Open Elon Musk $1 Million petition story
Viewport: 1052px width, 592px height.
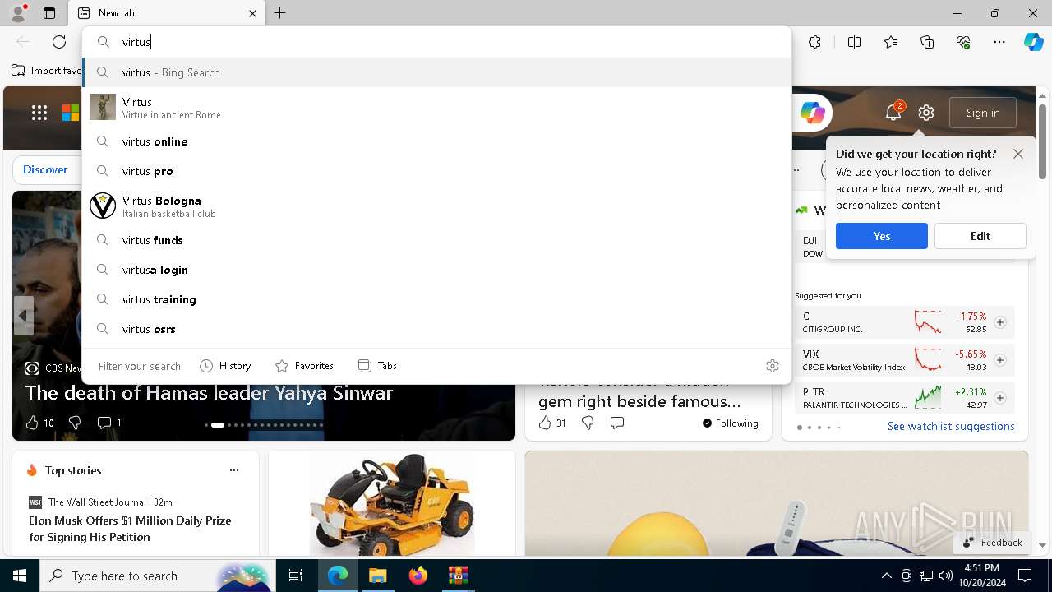[x=130, y=529]
